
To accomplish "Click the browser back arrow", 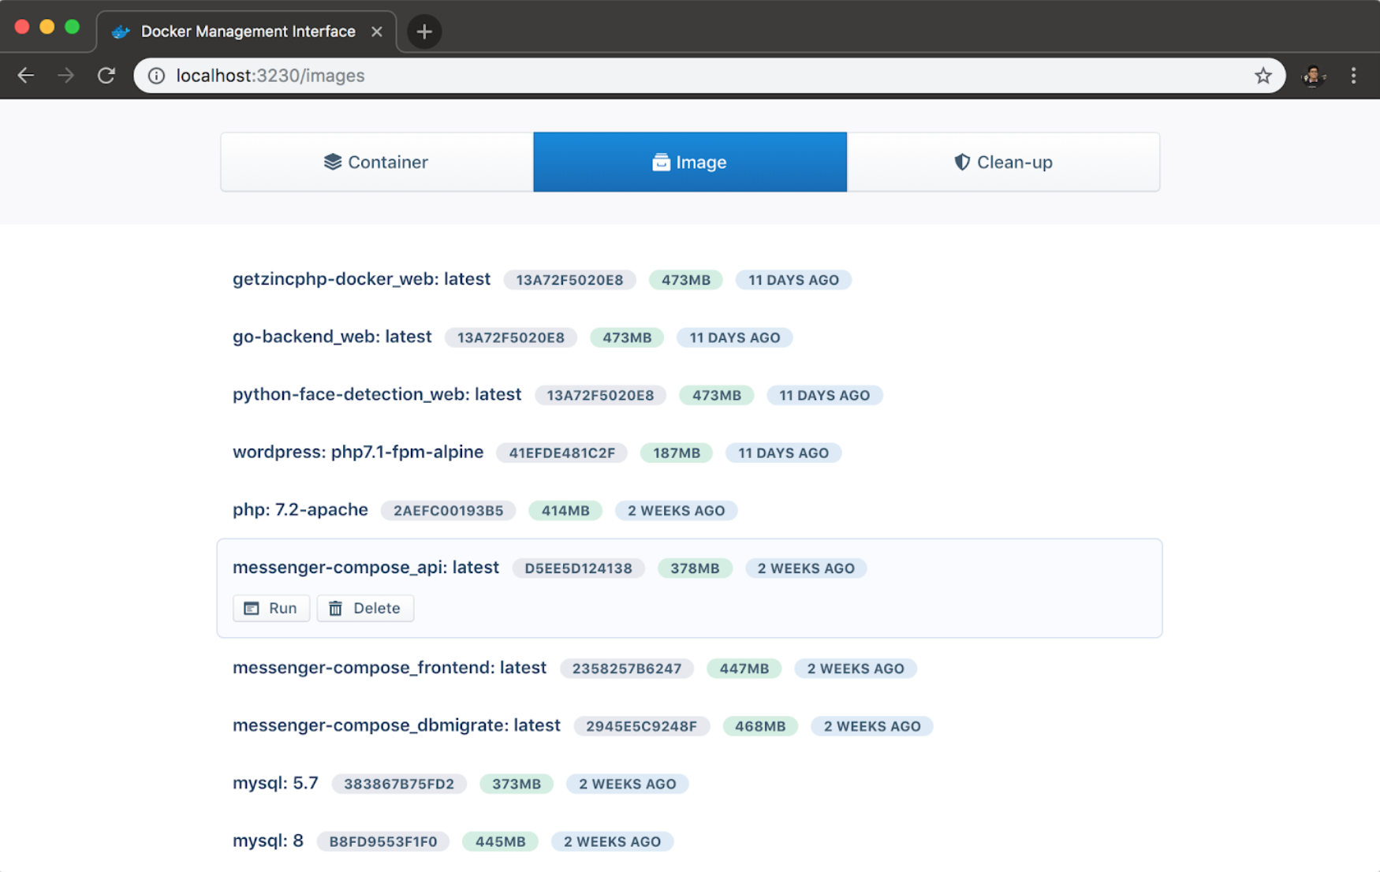I will pyautogui.click(x=26, y=76).
